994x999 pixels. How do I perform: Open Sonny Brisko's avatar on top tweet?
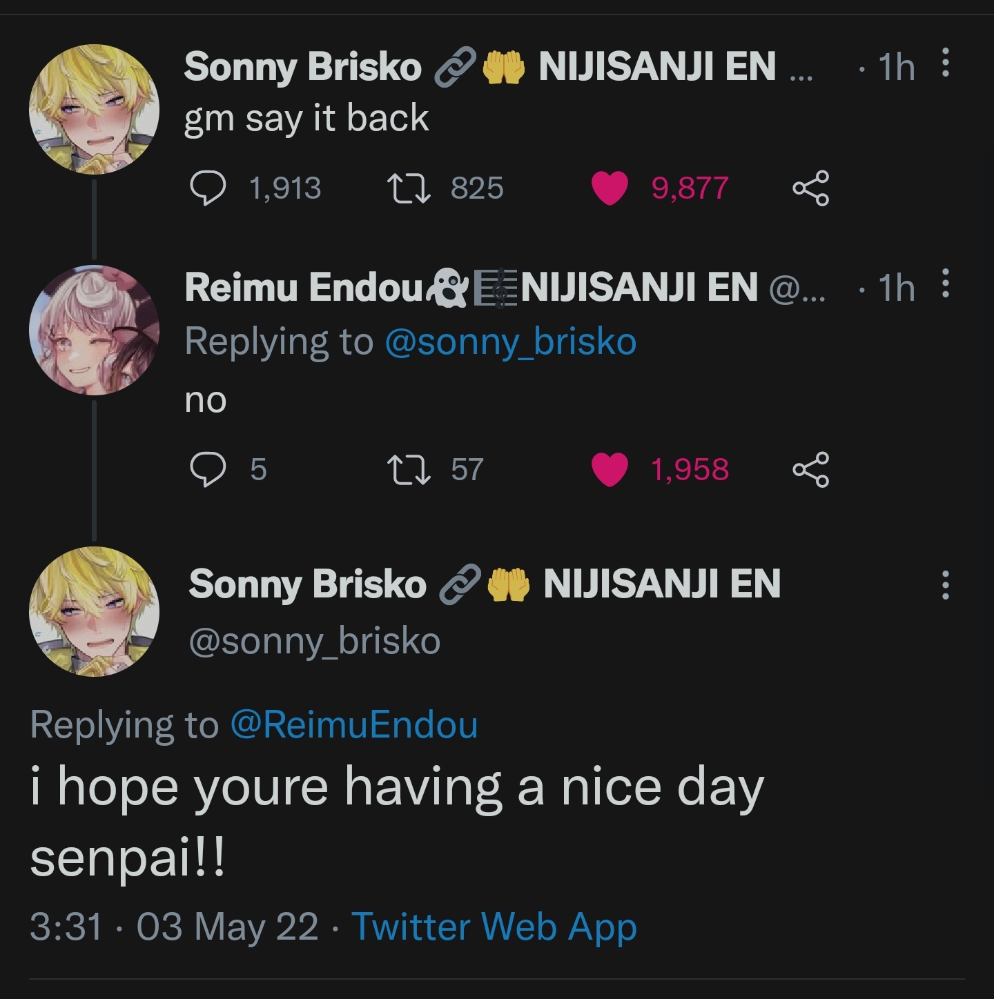pyautogui.click(x=94, y=109)
